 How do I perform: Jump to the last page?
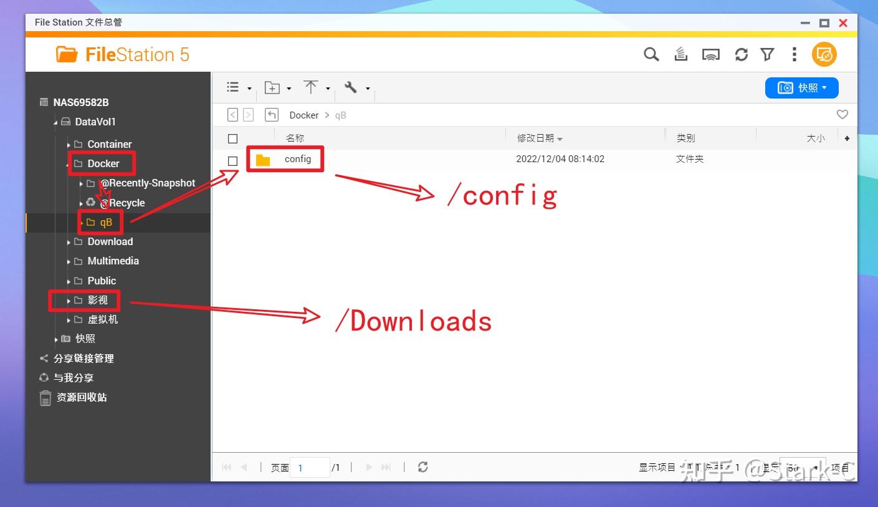tap(386, 467)
